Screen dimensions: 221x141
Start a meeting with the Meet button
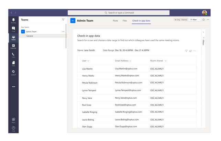tap(194, 20)
